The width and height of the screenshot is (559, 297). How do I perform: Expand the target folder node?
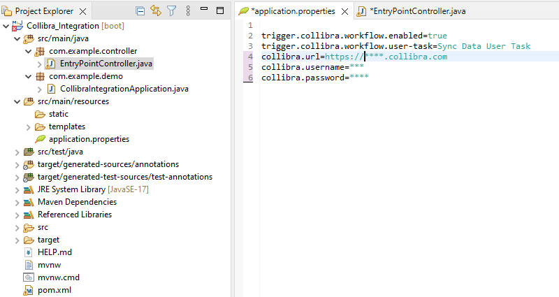tap(17, 240)
